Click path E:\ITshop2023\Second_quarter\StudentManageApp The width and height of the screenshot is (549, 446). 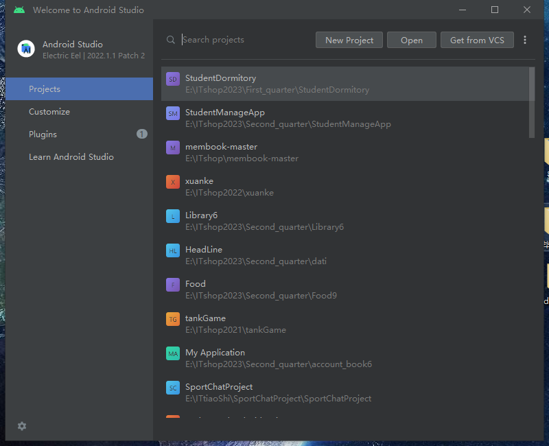(288, 124)
